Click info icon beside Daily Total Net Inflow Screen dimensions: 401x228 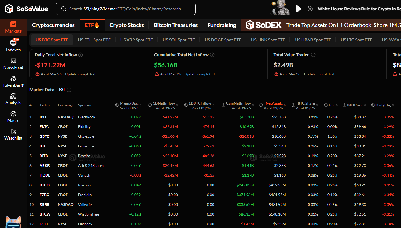81,55
